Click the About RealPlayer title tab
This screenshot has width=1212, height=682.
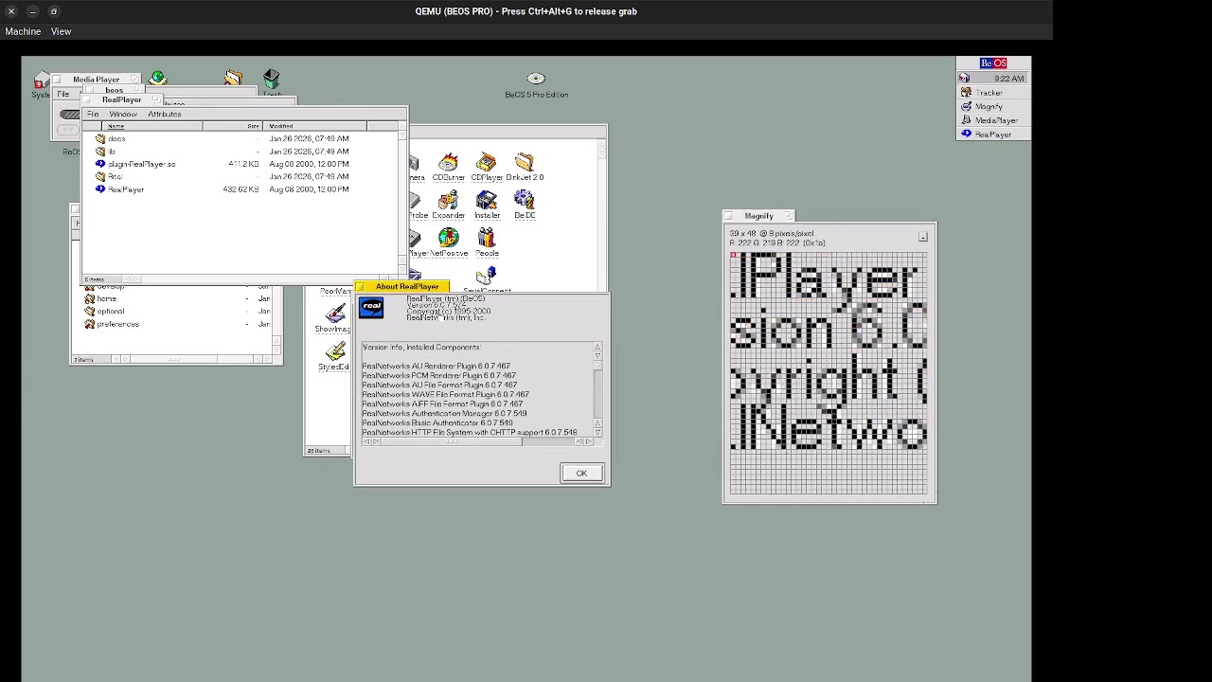pos(401,287)
